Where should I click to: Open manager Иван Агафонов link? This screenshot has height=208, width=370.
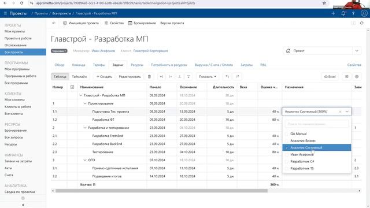pos(103,51)
